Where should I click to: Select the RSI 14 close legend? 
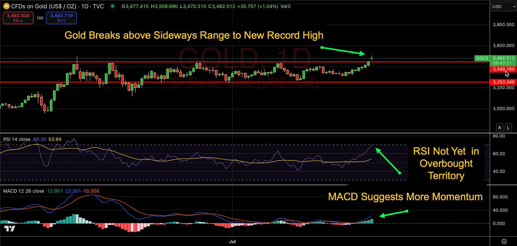point(17,139)
